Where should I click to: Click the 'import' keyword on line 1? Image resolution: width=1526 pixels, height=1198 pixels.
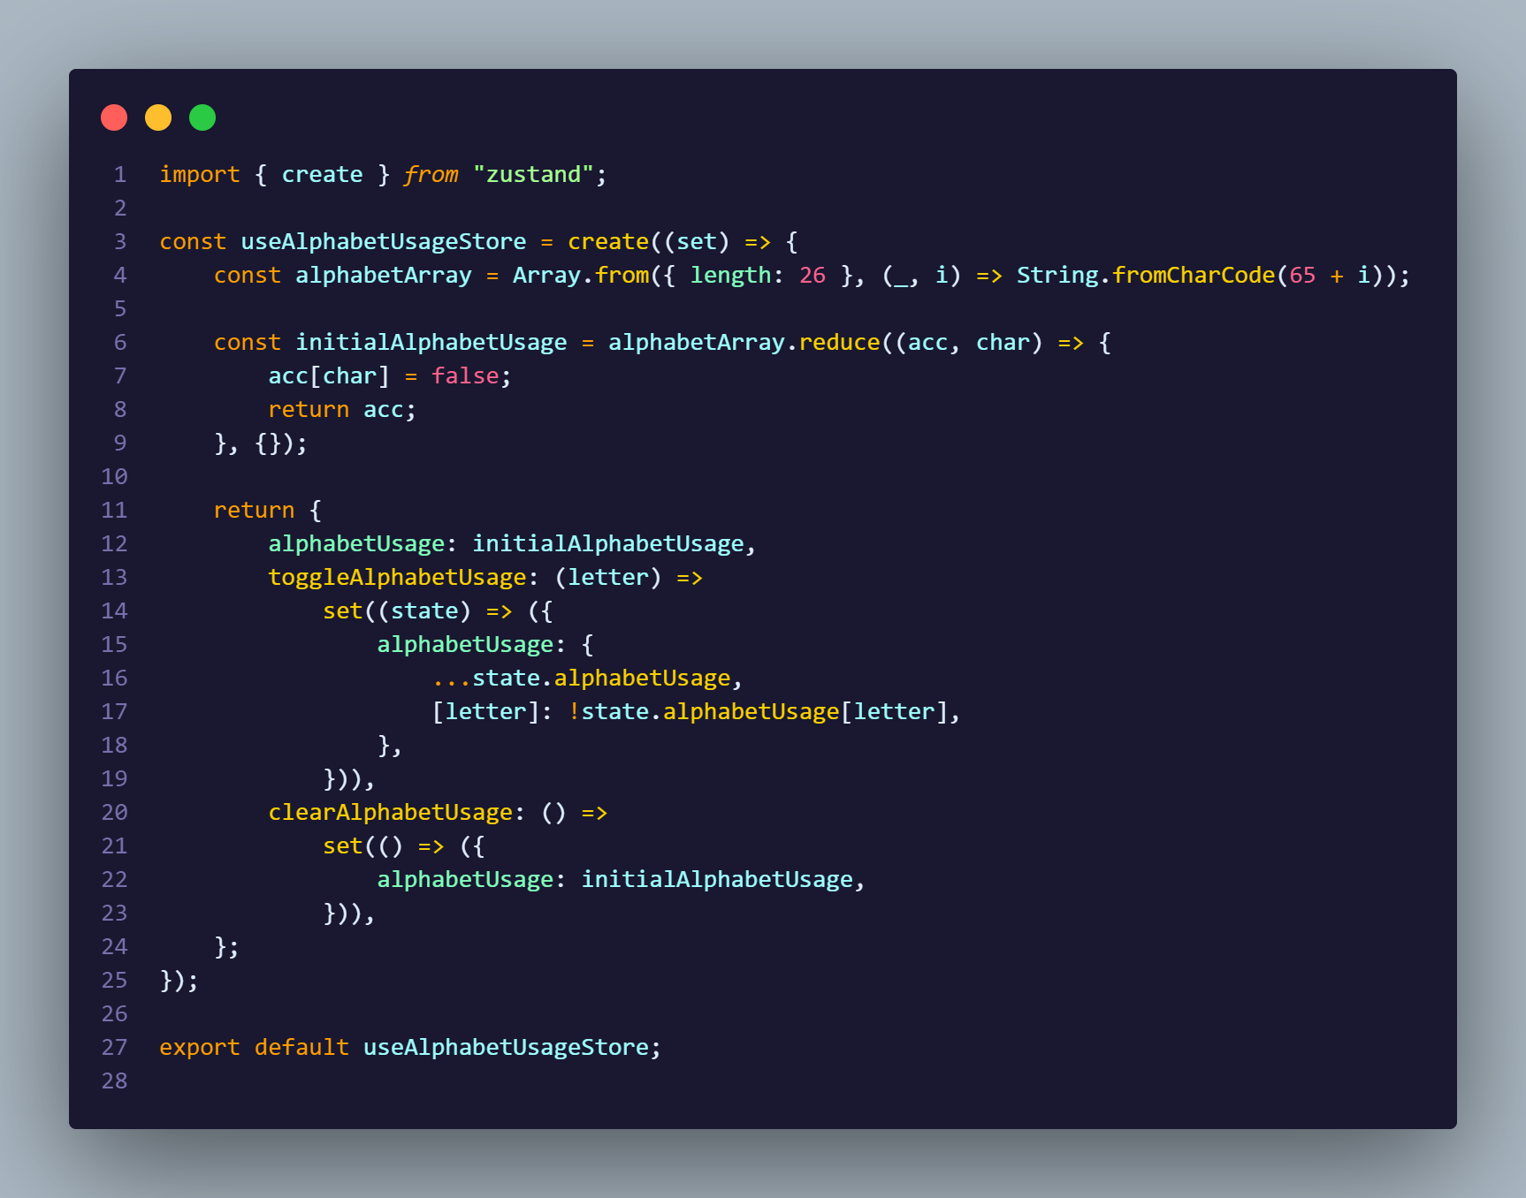pos(200,175)
